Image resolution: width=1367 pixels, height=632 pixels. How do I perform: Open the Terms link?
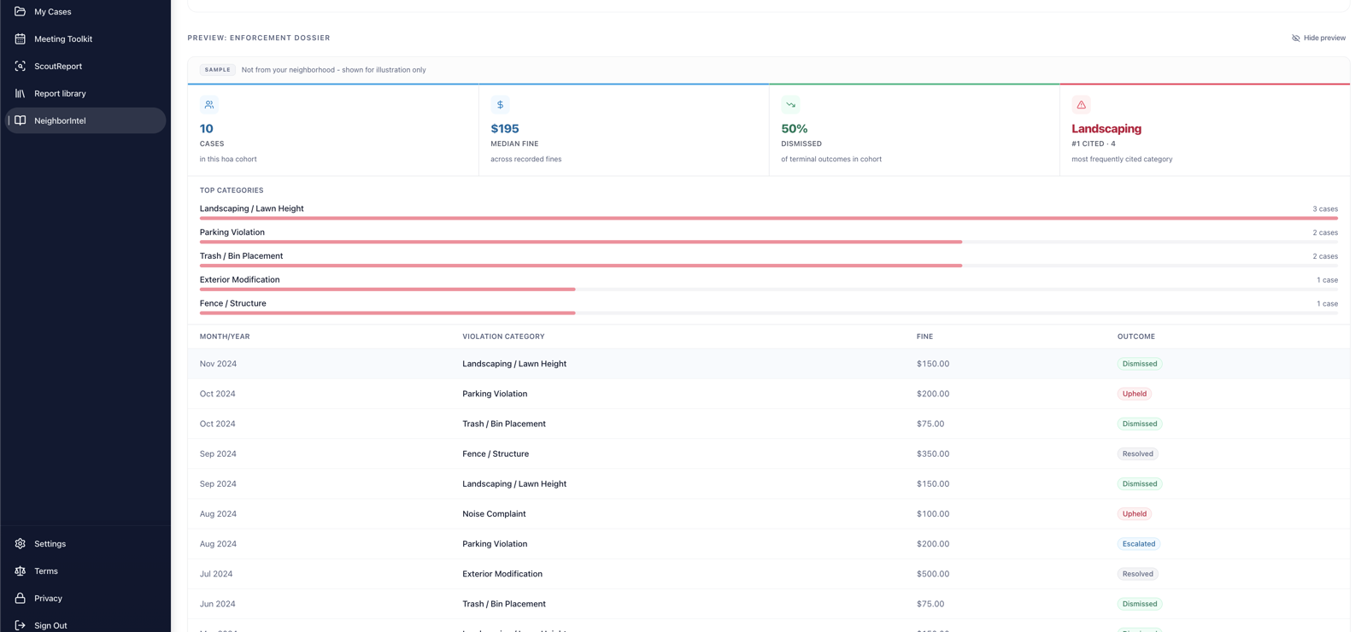click(x=85, y=571)
